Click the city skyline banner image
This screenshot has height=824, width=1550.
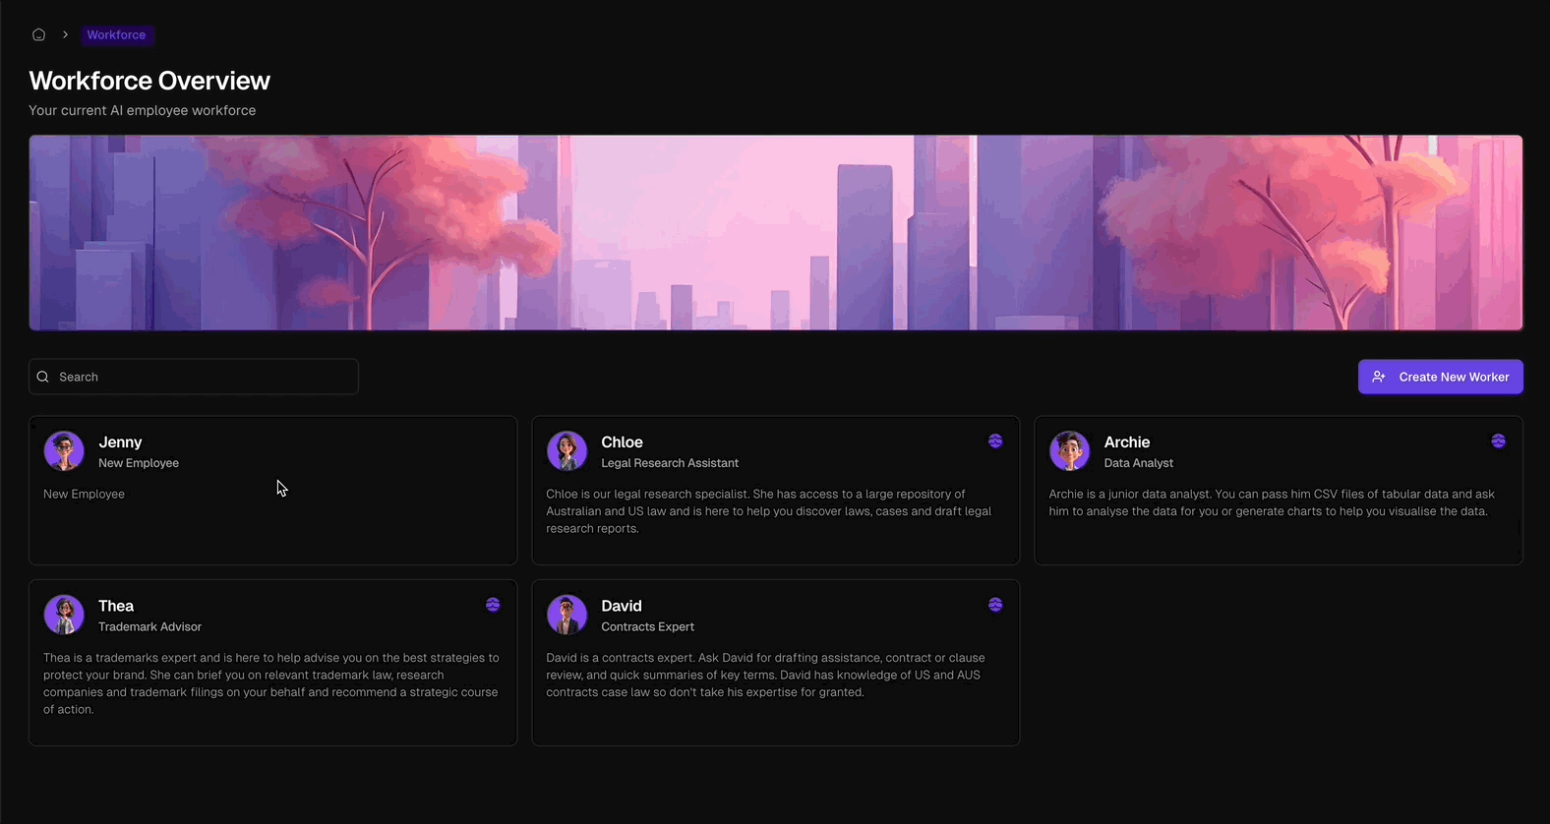click(x=776, y=233)
